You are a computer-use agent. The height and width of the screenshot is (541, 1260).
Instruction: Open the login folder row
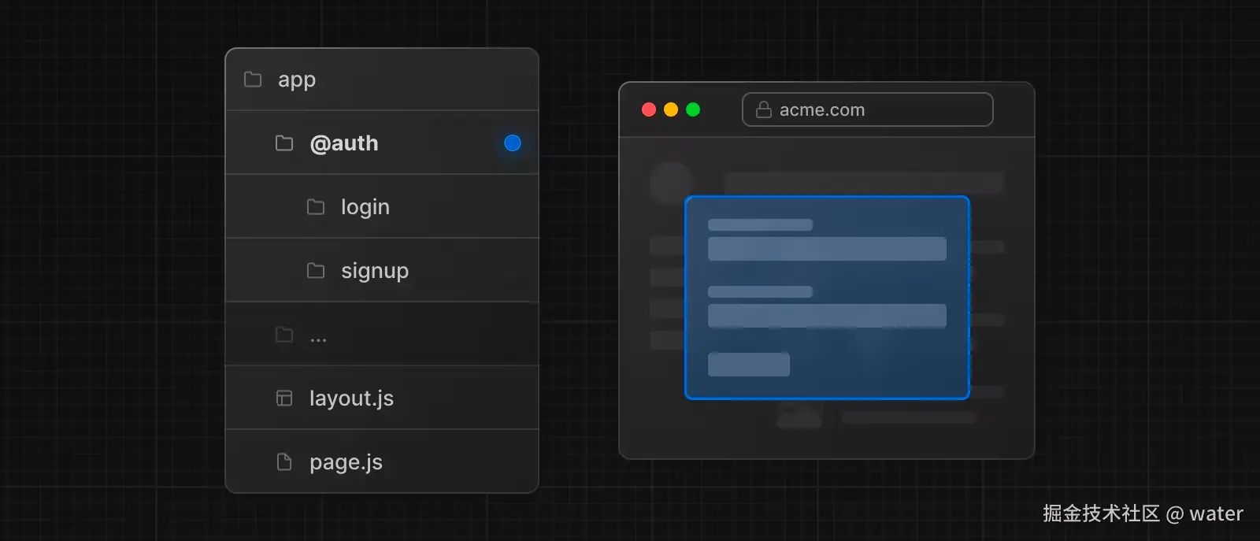(x=382, y=206)
